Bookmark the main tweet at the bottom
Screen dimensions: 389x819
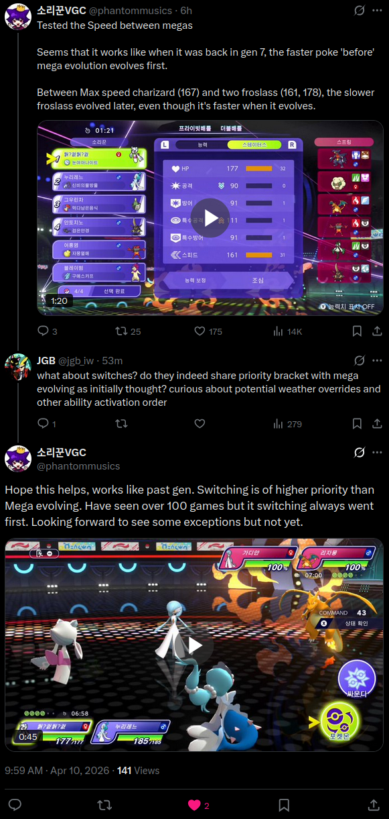pyautogui.click(x=284, y=805)
